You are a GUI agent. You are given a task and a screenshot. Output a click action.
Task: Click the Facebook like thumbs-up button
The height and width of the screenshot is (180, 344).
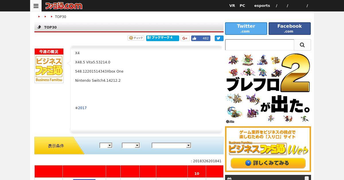(194, 38)
